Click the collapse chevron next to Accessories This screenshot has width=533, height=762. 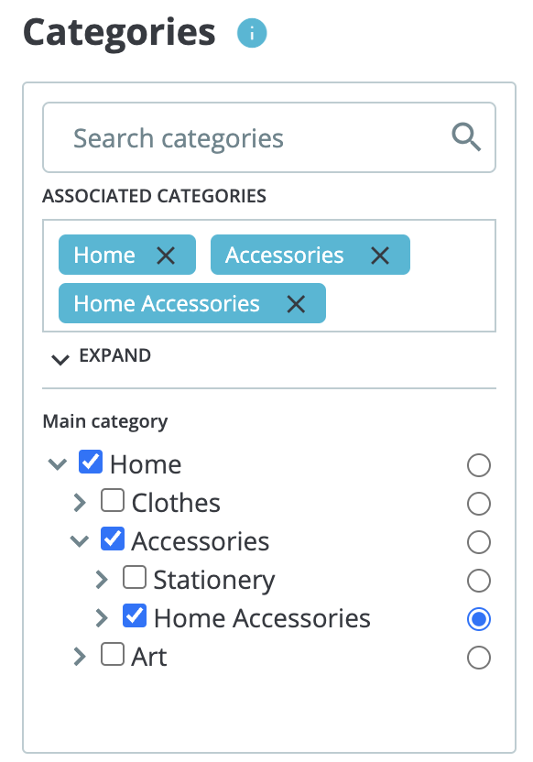click(79, 541)
